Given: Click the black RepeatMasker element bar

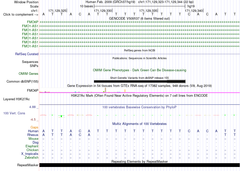Looking at the screenshot, I should tap(140, 165).
